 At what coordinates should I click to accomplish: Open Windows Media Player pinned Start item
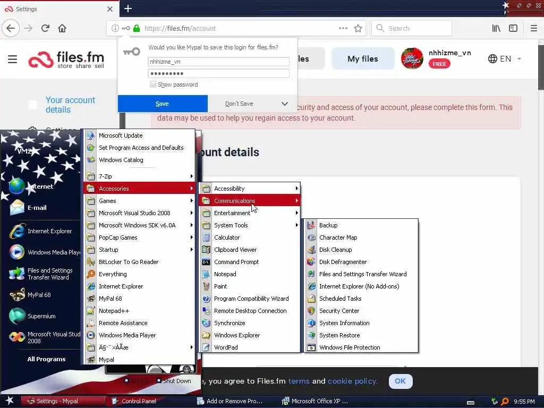[45, 252]
